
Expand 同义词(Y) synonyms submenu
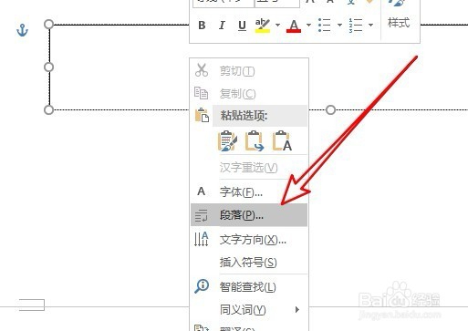point(249,310)
